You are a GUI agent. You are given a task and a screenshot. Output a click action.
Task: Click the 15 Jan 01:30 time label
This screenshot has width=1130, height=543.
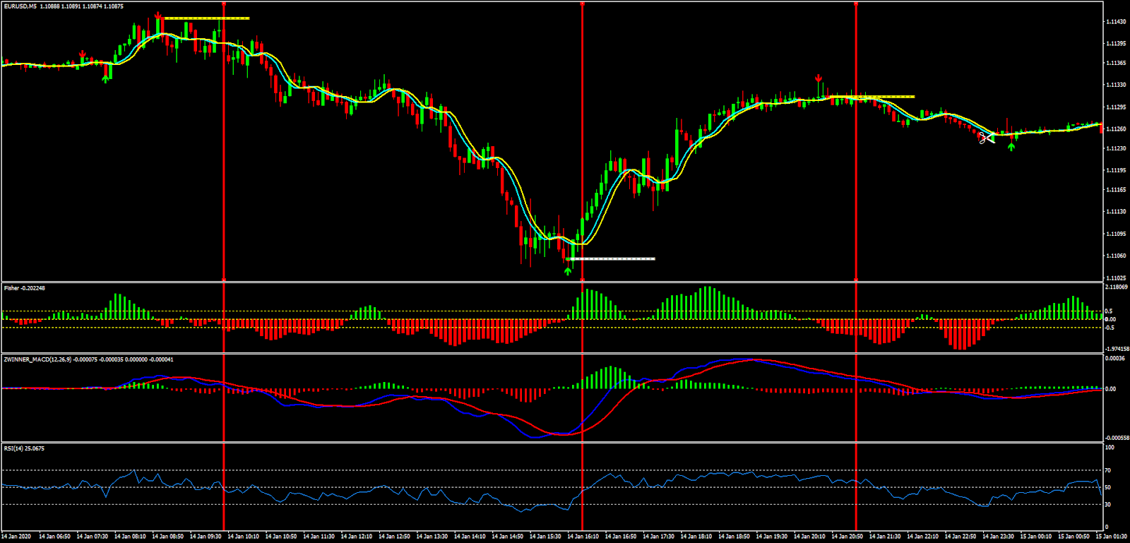click(x=1112, y=537)
